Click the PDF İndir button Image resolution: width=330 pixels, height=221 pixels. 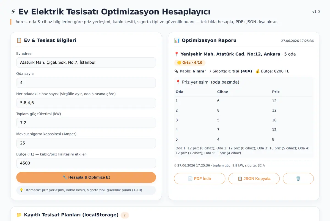pos(200,178)
